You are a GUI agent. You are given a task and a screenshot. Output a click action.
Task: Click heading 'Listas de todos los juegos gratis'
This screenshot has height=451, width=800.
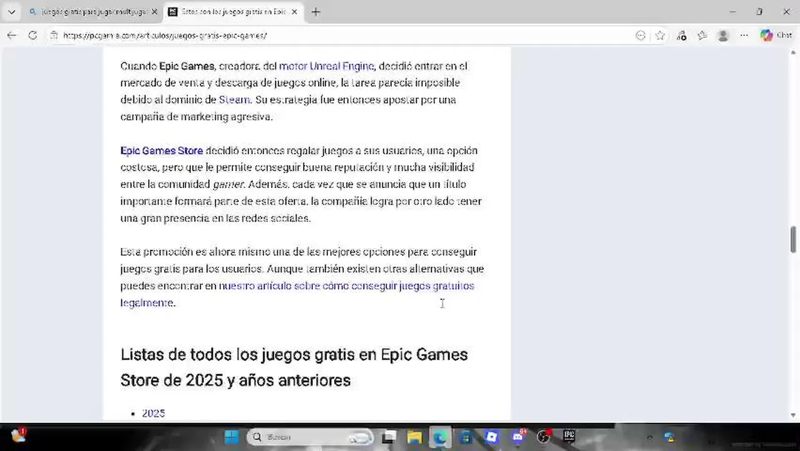click(x=294, y=367)
